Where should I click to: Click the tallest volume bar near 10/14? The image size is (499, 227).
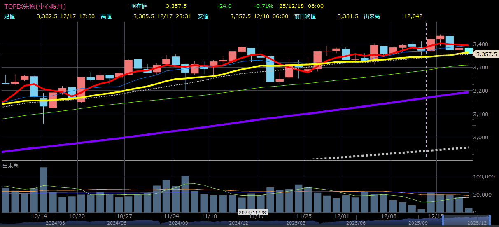43,190
